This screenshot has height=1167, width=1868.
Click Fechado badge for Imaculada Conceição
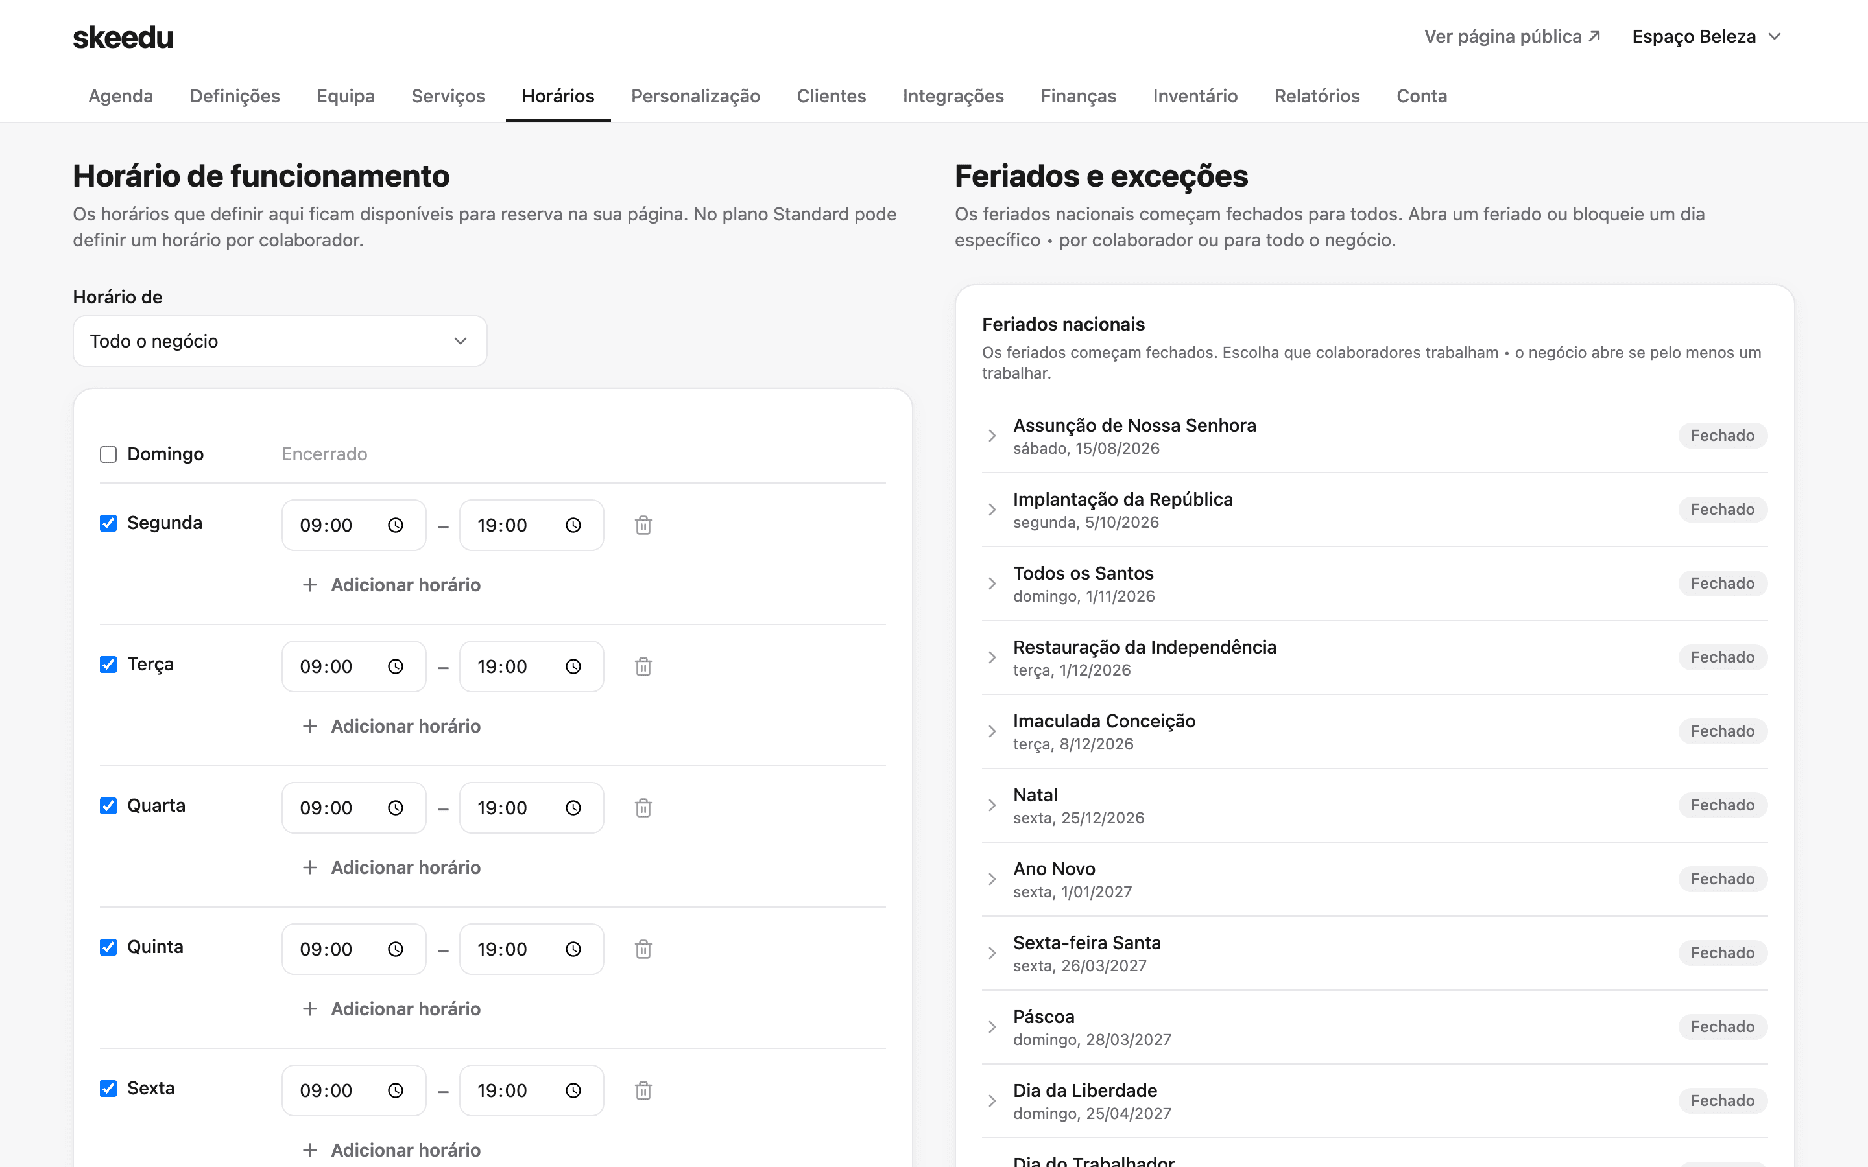(x=1722, y=731)
